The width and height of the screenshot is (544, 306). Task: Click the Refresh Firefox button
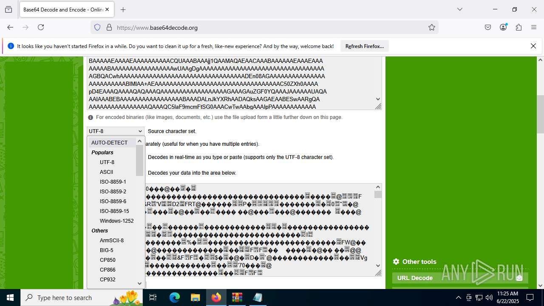pos(364,46)
